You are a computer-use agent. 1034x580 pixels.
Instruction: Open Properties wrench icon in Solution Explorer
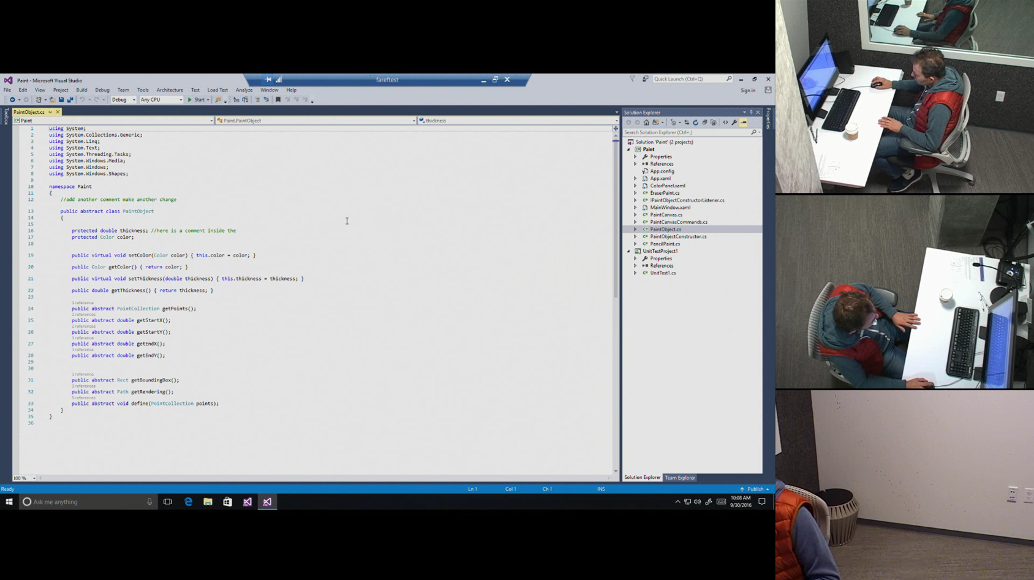click(x=734, y=122)
